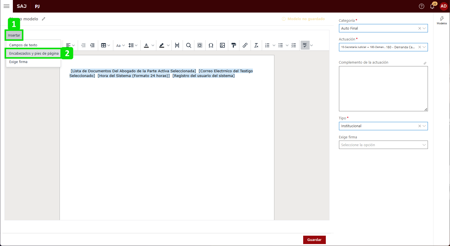This screenshot has width=450, height=246.
Task: Expand the Exige firma dropdown
Action: pyautogui.click(x=383, y=145)
